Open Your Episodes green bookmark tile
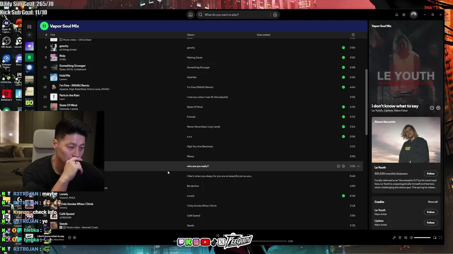Viewport: 453px width, 254px height. pos(29,58)
